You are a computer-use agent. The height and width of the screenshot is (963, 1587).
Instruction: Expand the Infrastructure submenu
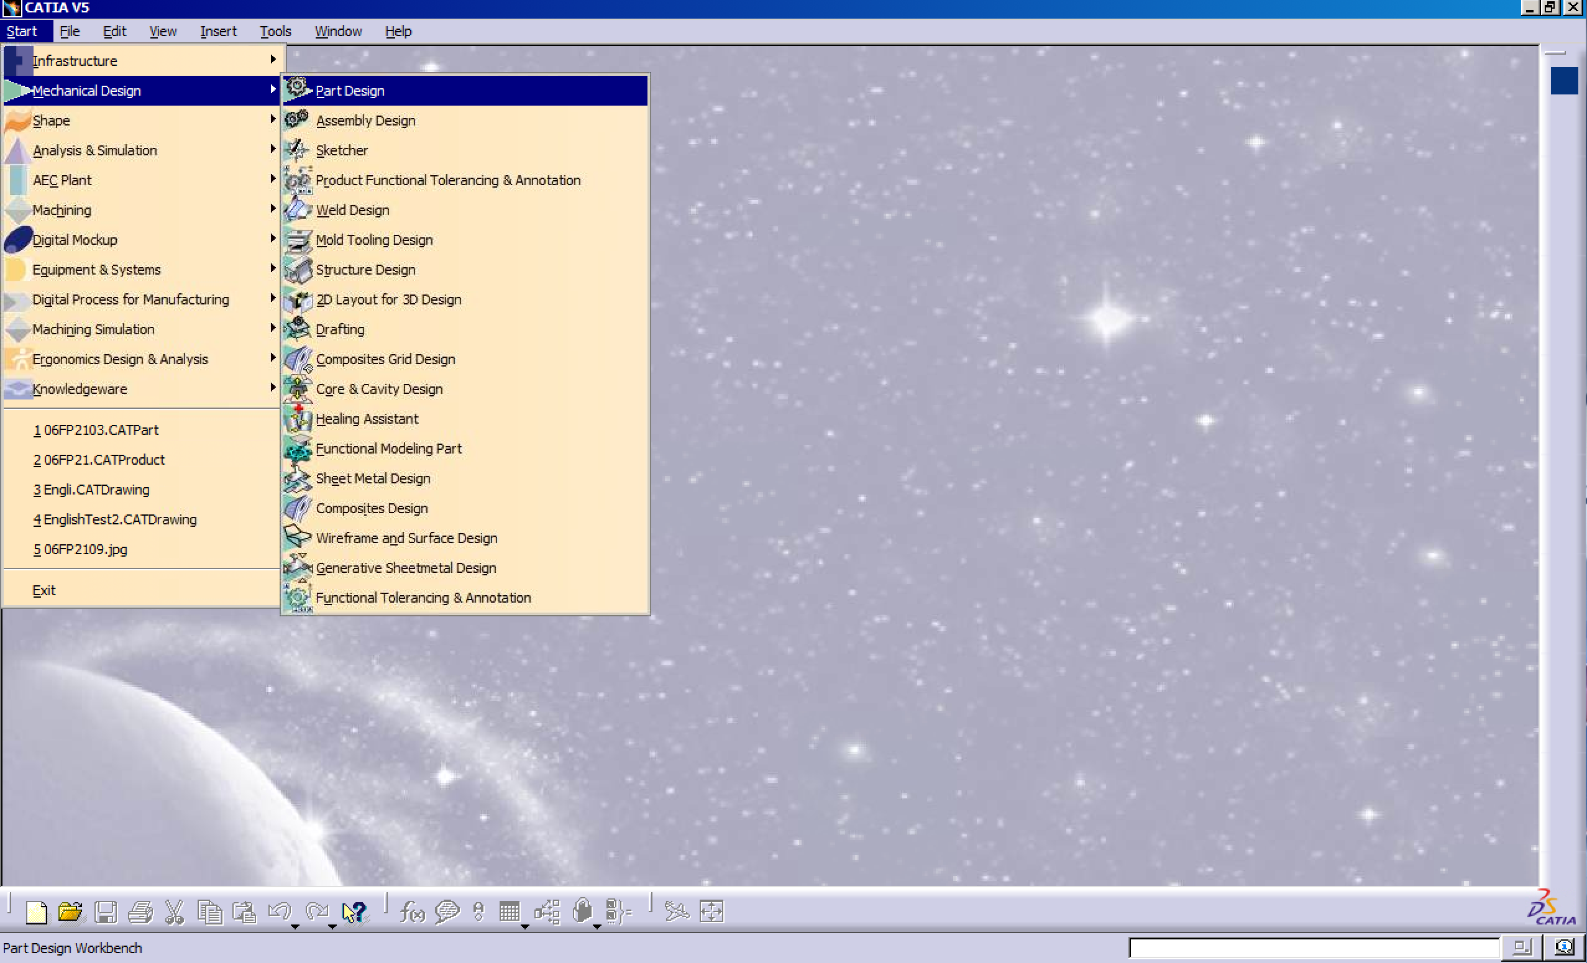(x=141, y=60)
